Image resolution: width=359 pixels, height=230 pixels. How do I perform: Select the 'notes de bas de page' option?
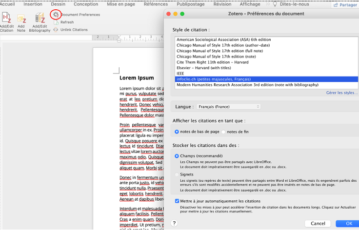[x=177, y=132]
